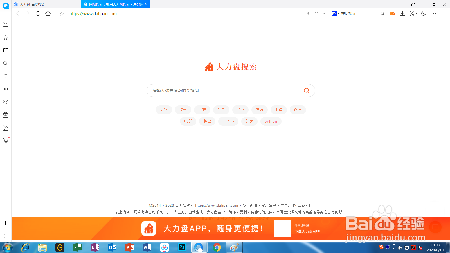Screen dimensions: 450x253
Task: Open the 免责声明 footer link
Action: (x=250, y=205)
